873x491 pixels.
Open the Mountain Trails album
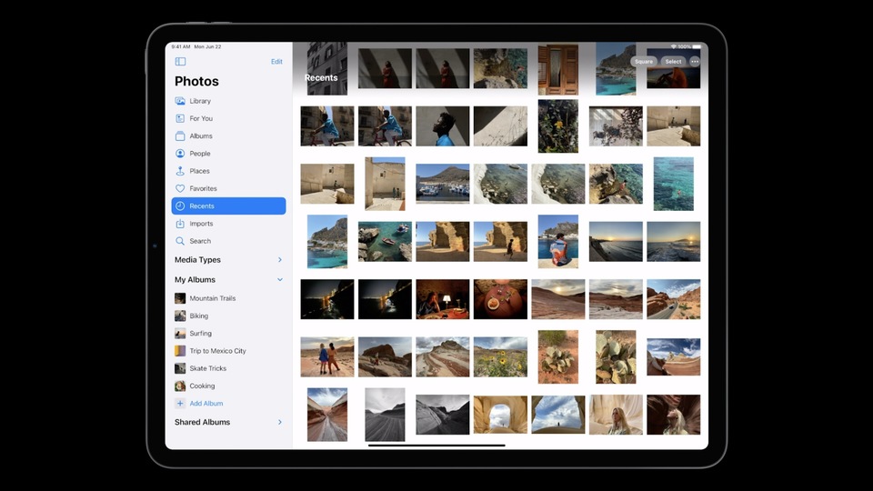[228, 298]
